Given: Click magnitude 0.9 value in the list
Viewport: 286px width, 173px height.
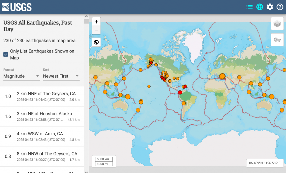Looking at the screenshot, I should tap(8, 136).
